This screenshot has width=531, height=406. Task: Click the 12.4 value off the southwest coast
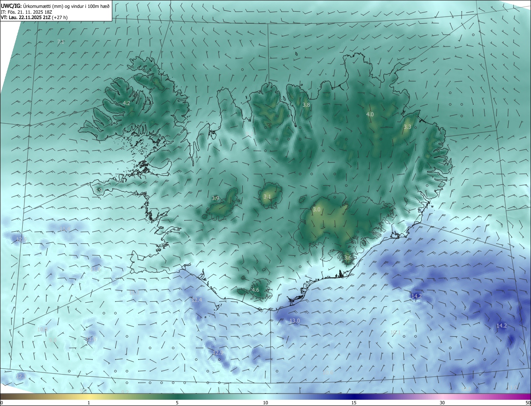pyautogui.click(x=197, y=300)
